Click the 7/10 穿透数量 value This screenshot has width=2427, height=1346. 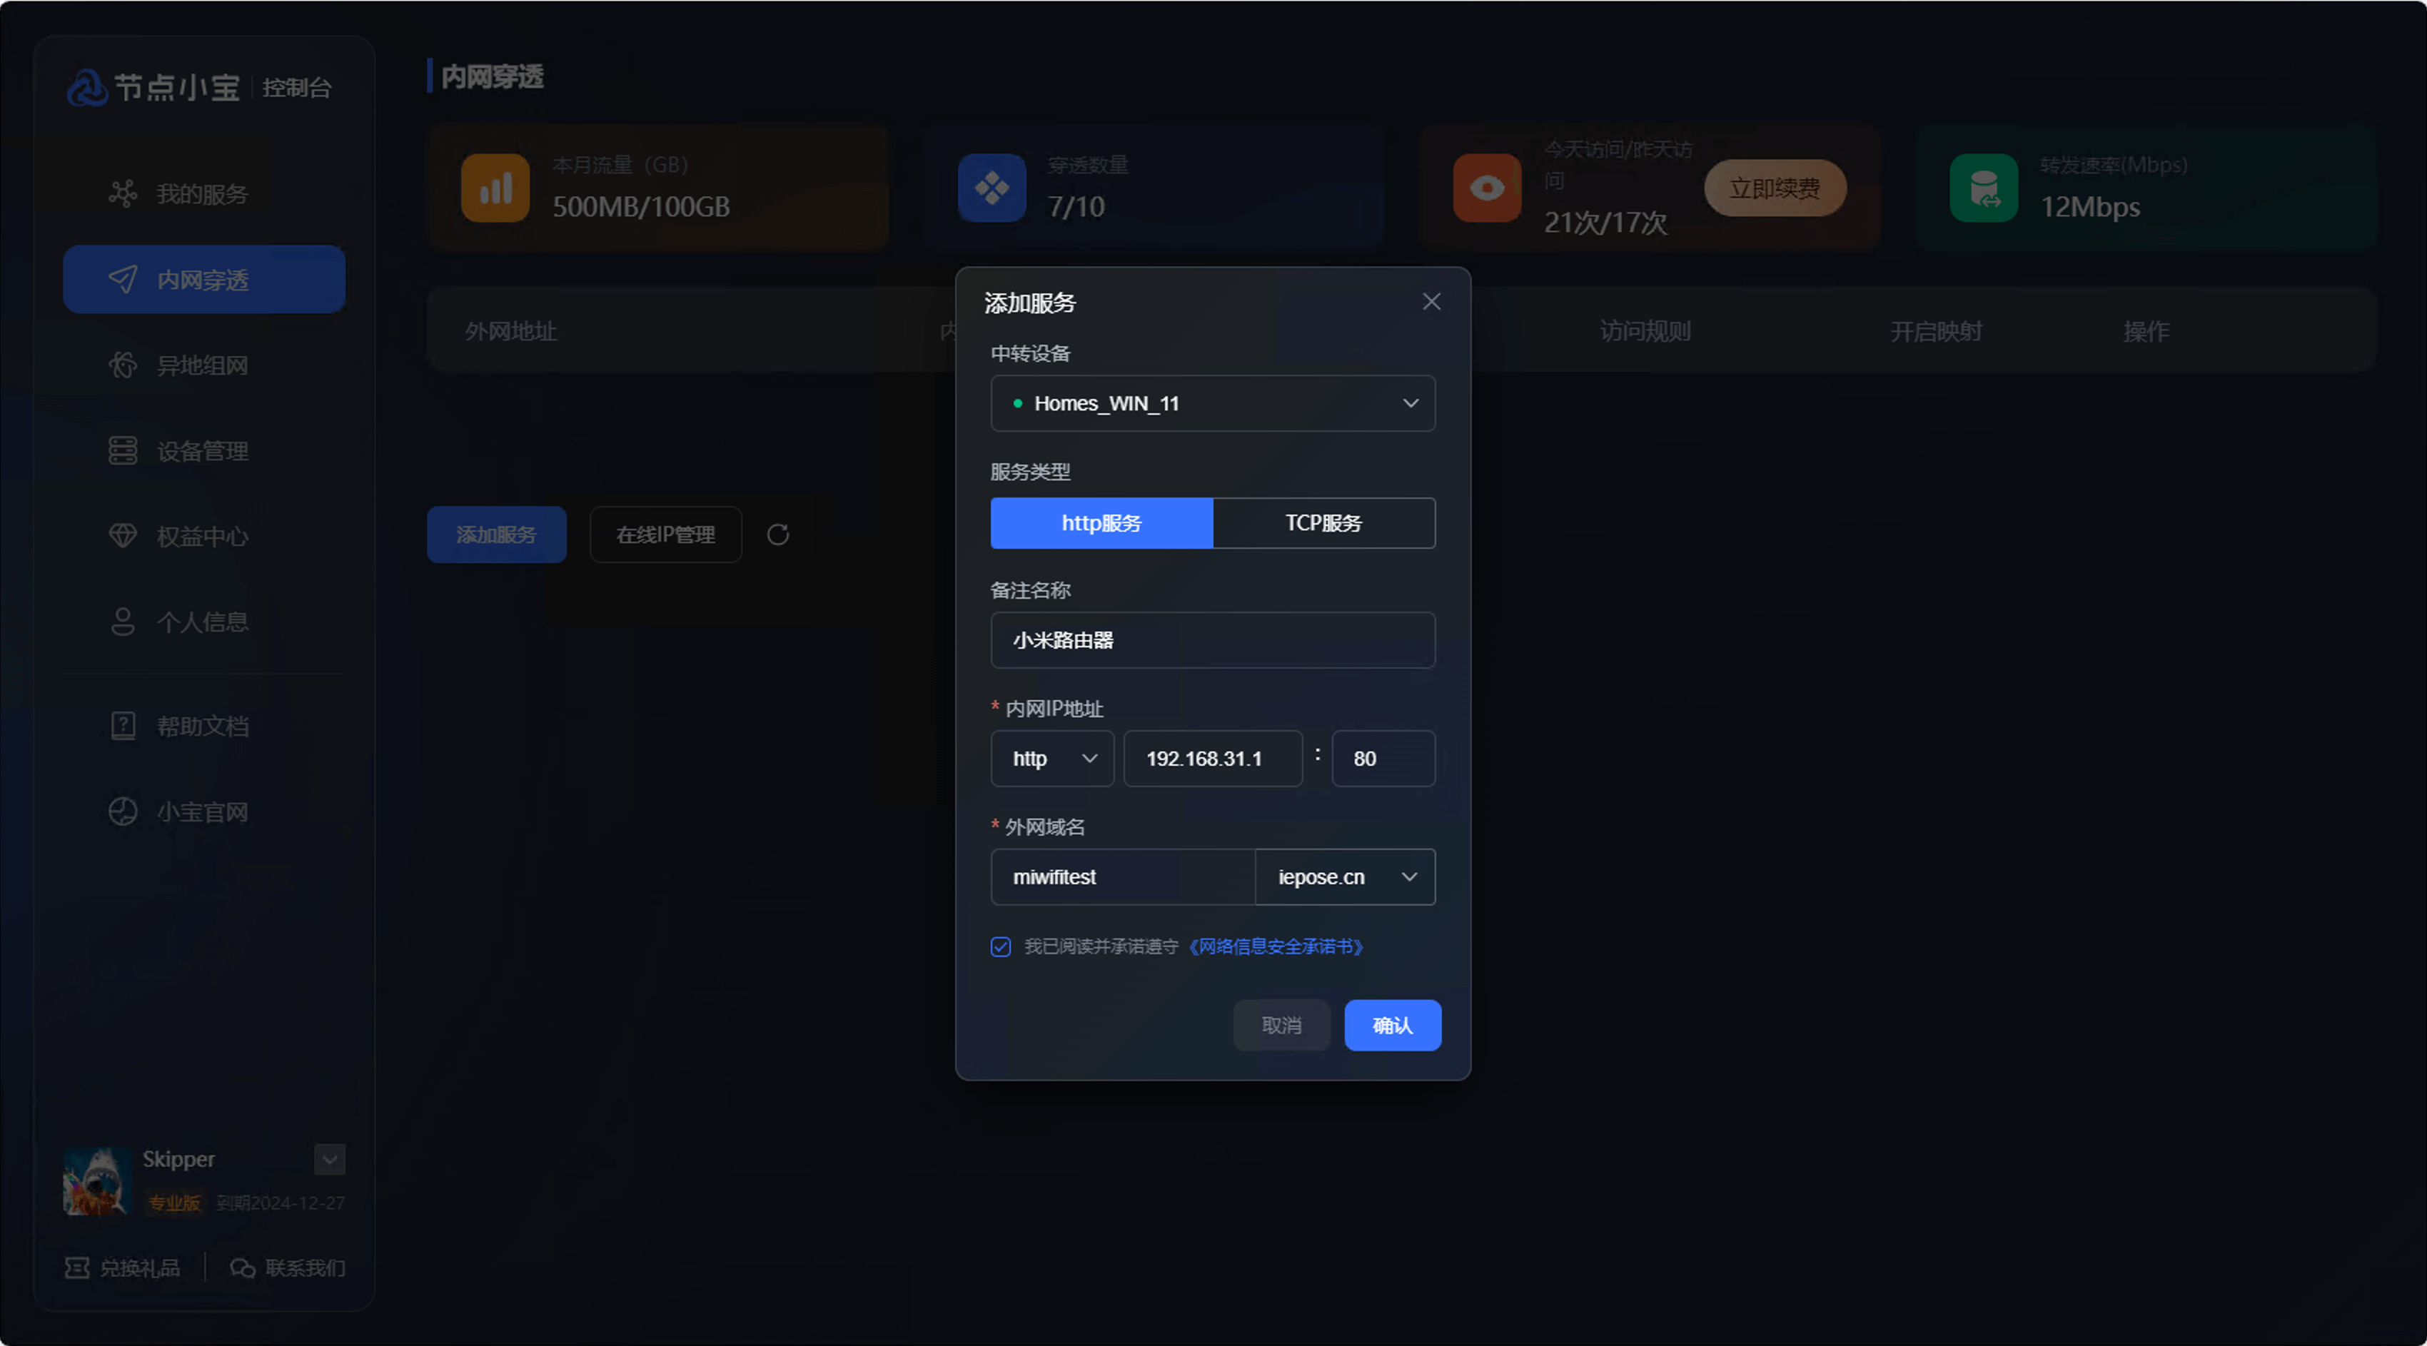[x=1077, y=207]
